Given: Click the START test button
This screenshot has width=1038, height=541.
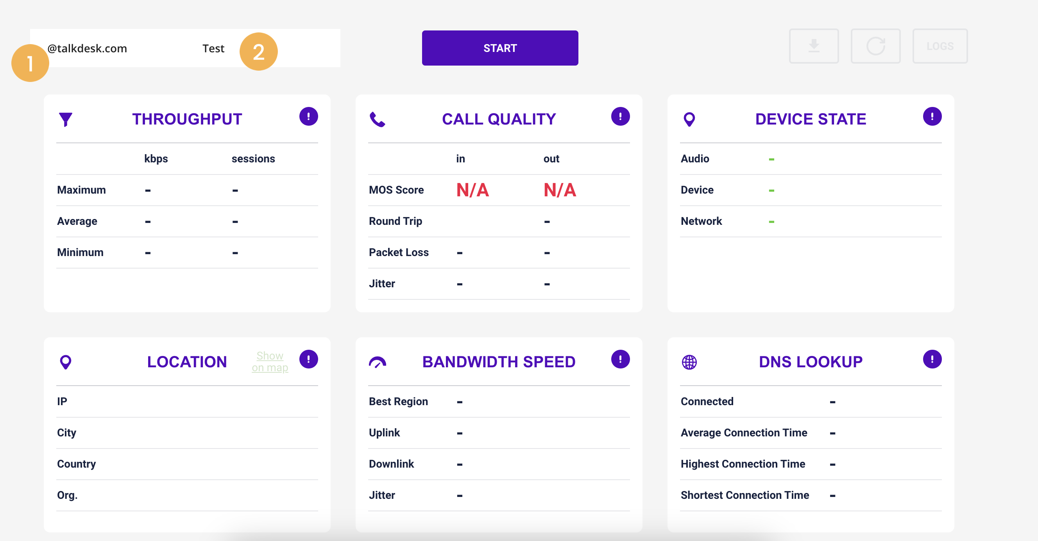Looking at the screenshot, I should [500, 48].
